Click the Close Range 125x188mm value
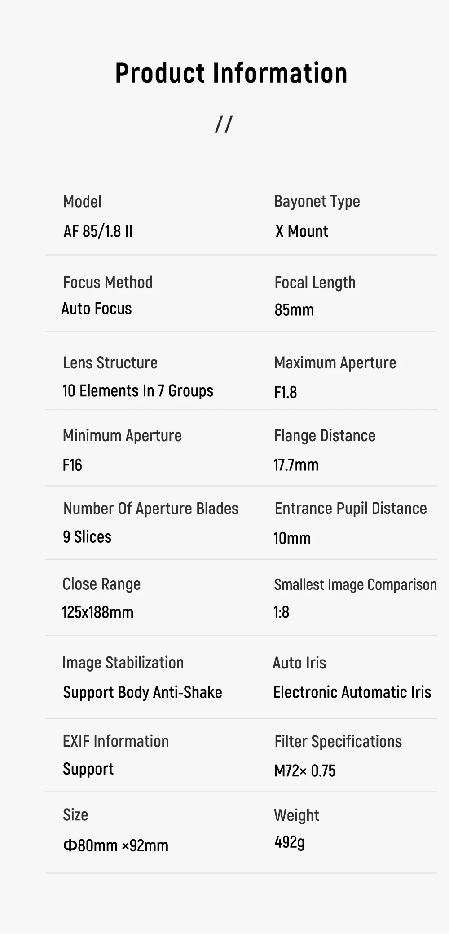Viewport: 449px width, 934px height. 98,612
